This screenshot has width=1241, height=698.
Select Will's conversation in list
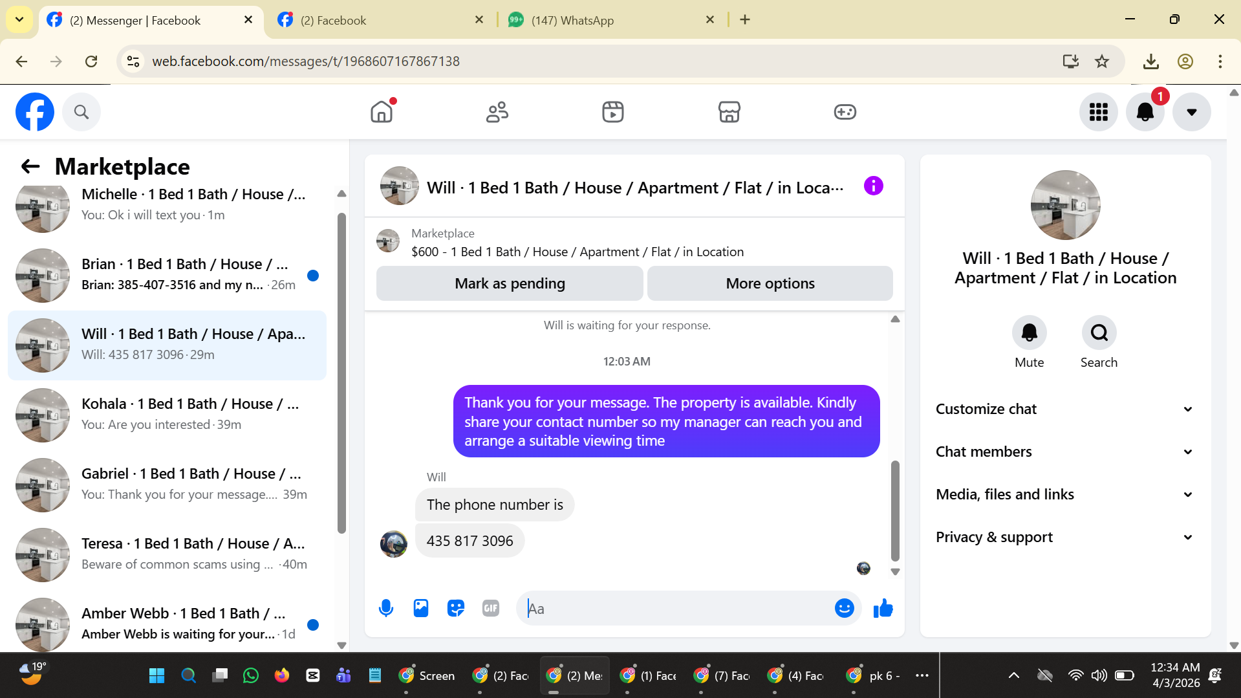pyautogui.click(x=167, y=345)
